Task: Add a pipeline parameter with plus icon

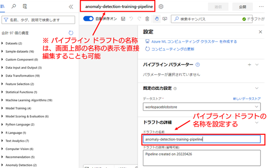Action: tap(249, 65)
